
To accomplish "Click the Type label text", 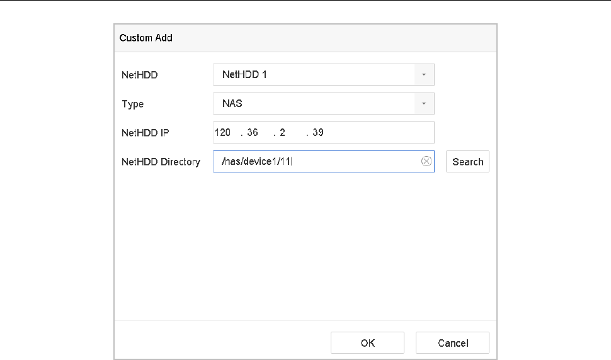I will (x=132, y=104).
